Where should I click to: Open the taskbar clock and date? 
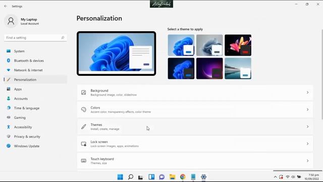tap(312, 177)
